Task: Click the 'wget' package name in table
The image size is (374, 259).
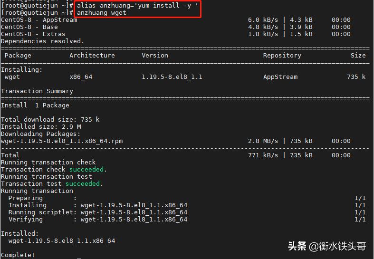Action: (12, 77)
